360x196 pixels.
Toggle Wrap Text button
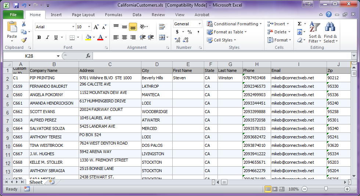(162, 27)
